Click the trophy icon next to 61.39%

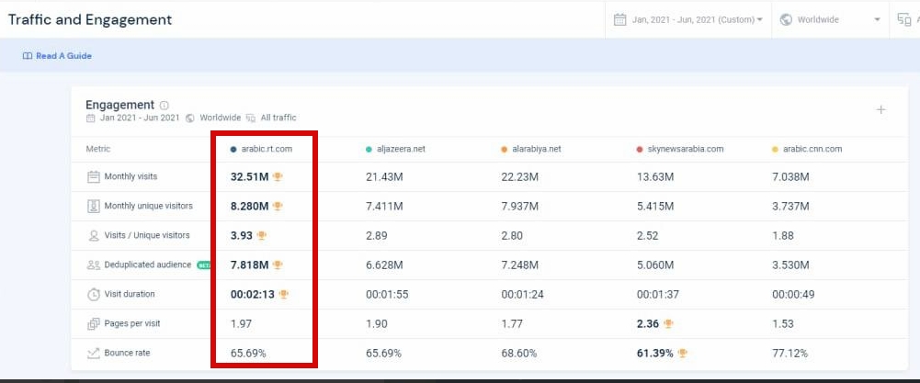coord(682,353)
